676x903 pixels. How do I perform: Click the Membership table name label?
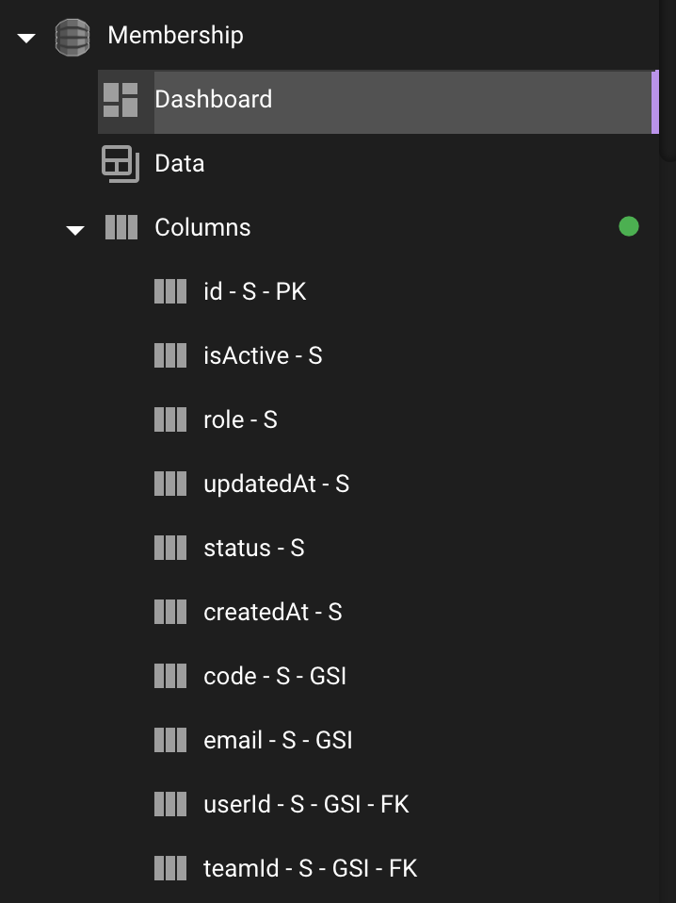point(175,35)
